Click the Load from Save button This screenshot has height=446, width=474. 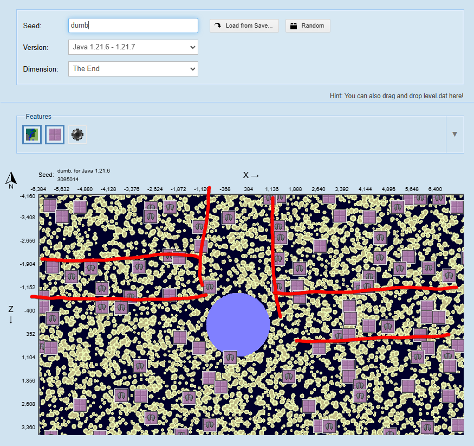click(x=244, y=26)
